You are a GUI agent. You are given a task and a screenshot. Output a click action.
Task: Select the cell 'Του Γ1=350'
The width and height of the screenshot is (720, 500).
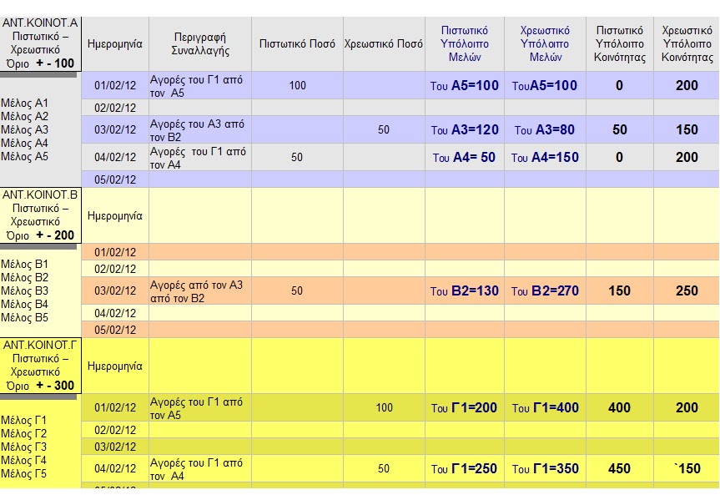tap(545, 469)
